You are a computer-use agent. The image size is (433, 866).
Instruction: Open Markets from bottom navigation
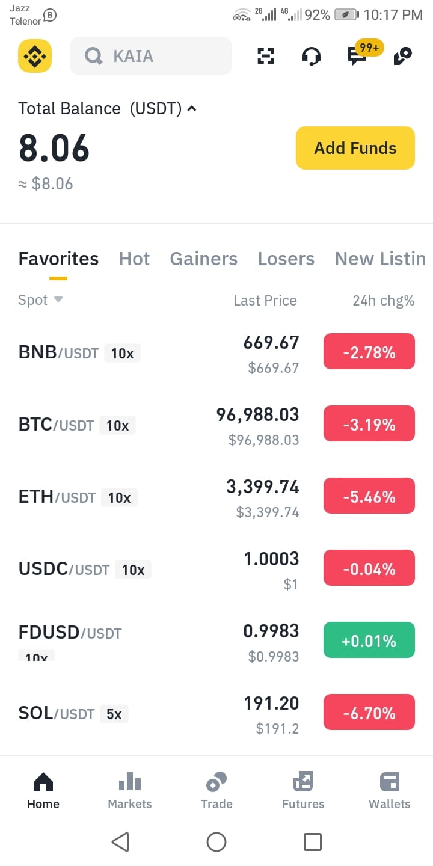coord(130,790)
